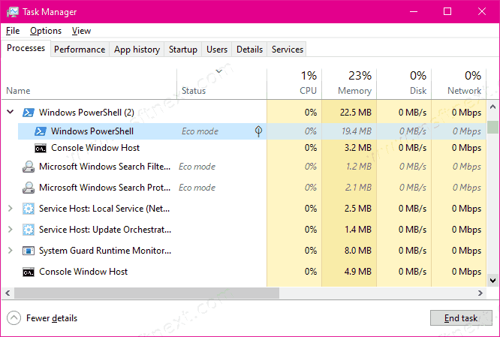The image size is (500, 337).
Task: Click the End task button
Action: [461, 318]
